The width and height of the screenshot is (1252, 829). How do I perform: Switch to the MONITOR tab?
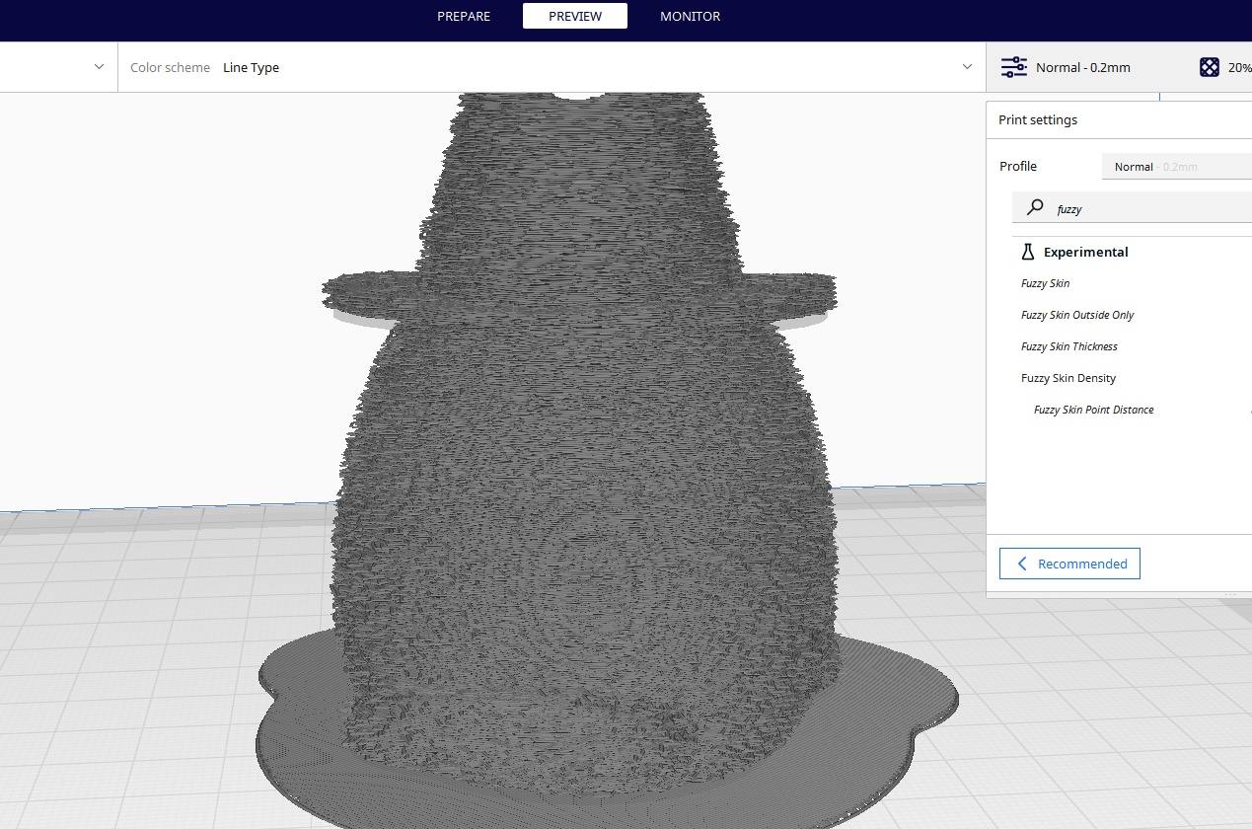(690, 16)
